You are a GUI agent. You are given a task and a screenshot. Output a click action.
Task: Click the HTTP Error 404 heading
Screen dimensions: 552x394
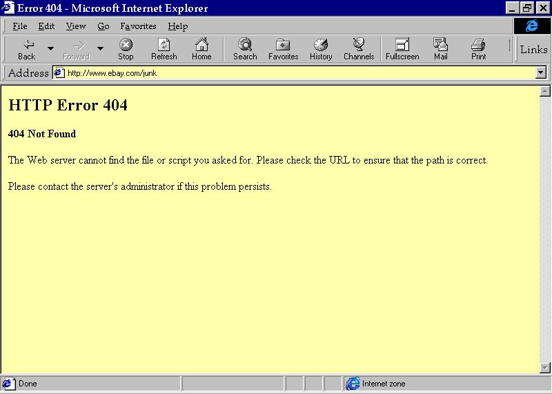68,105
